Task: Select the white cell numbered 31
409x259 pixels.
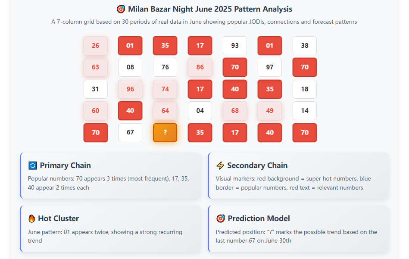Action: click(96, 89)
